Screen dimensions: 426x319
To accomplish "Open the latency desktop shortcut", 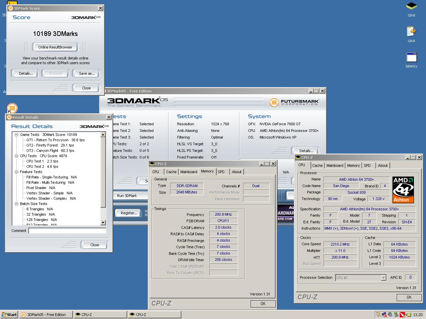I will tap(411, 57).
